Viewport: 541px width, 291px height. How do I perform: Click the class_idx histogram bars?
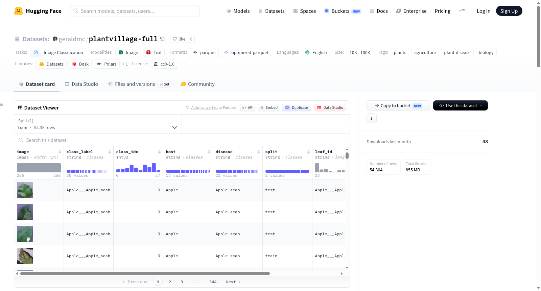(138, 168)
